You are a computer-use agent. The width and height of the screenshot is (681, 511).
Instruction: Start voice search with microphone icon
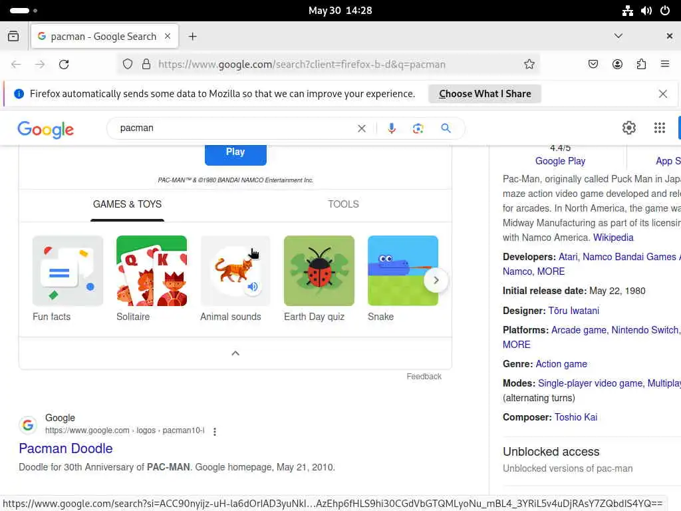pyautogui.click(x=391, y=128)
